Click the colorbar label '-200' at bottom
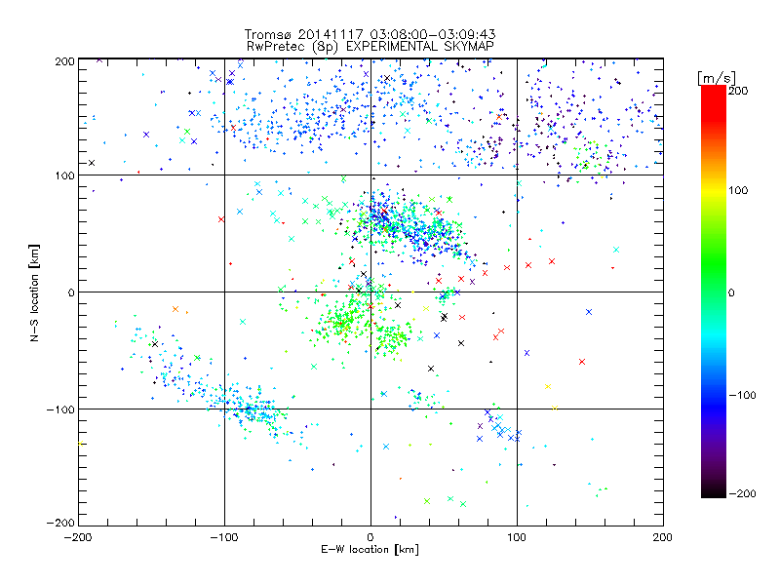 tap(742, 493)
